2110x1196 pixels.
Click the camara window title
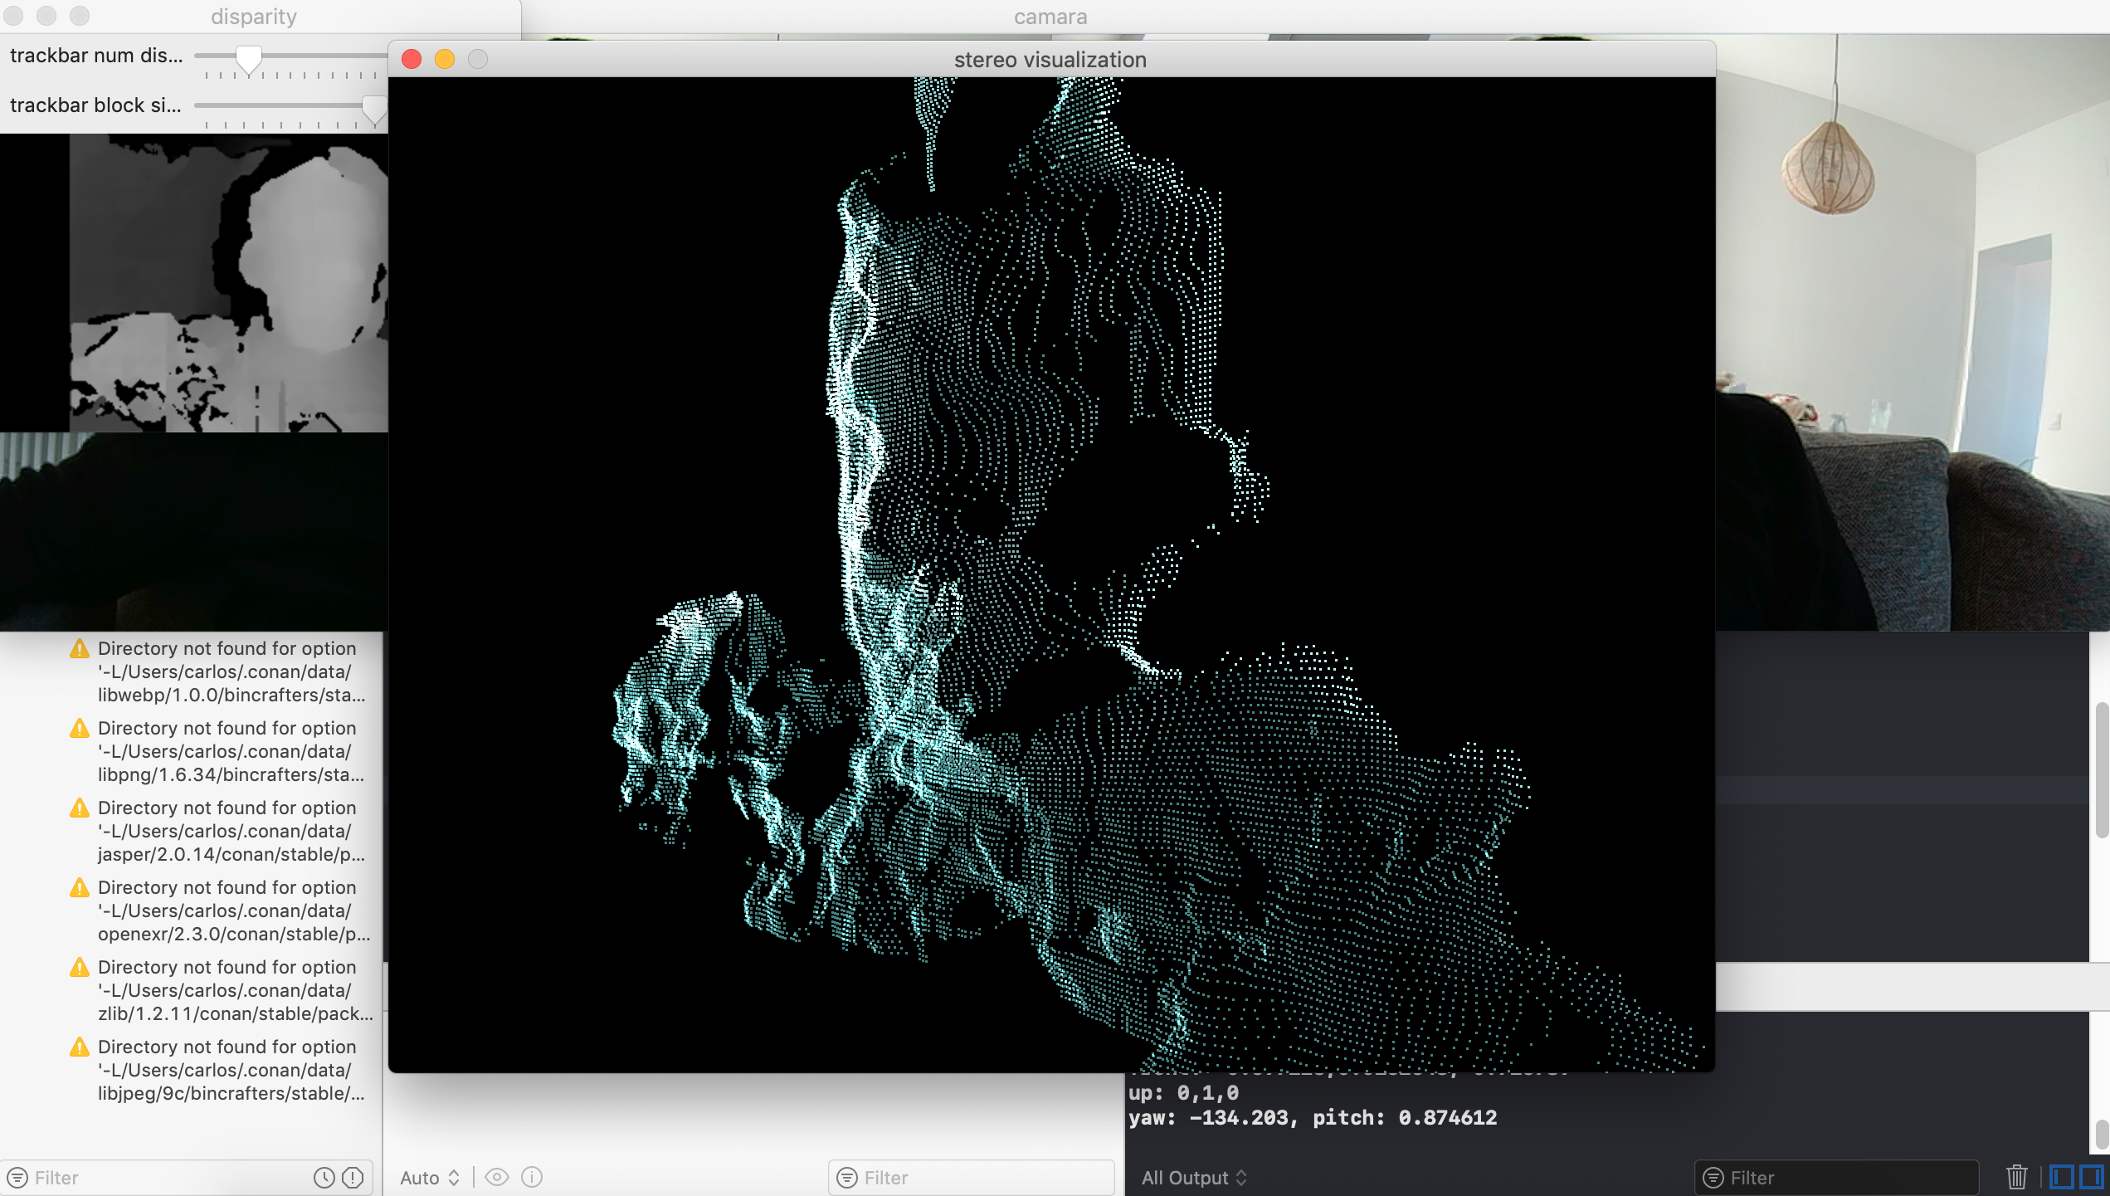click(1050, 17)
